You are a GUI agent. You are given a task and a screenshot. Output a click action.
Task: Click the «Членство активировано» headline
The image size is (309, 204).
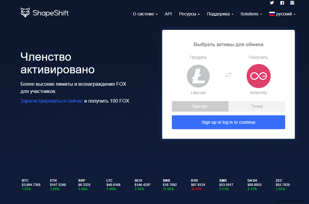(58, 63)
